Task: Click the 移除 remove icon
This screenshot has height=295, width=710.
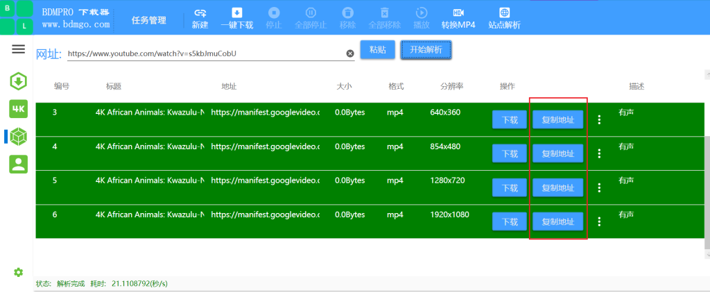Action: 348,12
